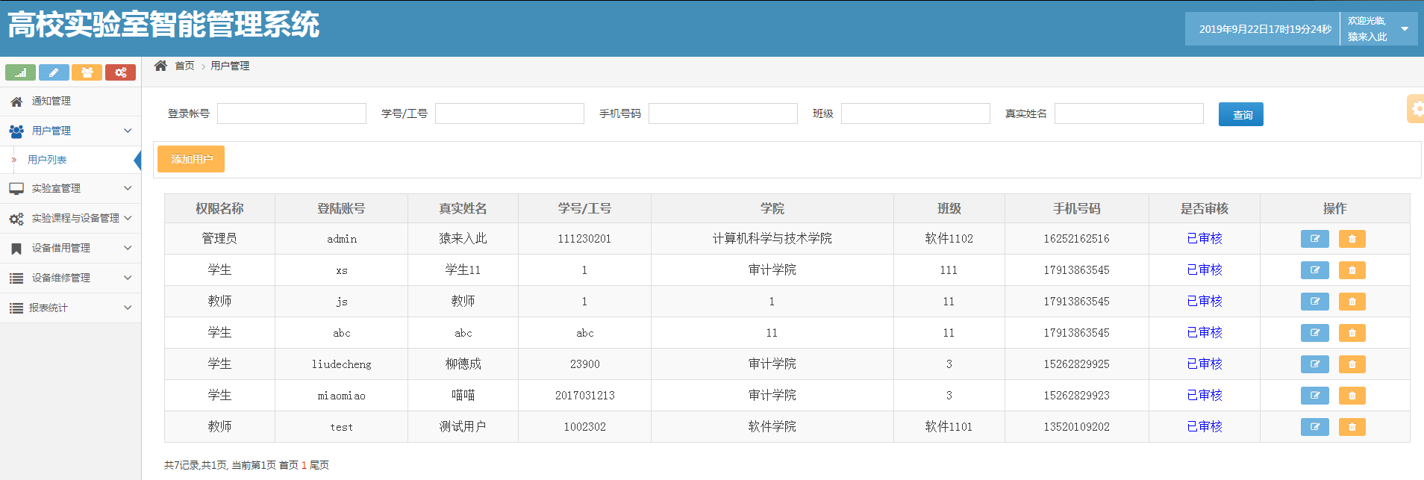Focus the 真实姓名 input field
This screenshot has width=1424, height=480.
tap(1129, 113)
